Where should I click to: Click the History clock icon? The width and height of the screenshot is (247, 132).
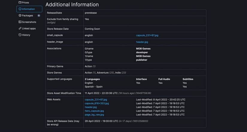pos(20,35)
